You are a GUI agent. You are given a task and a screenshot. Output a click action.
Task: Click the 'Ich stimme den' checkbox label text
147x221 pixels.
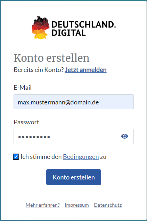point(41,157)
